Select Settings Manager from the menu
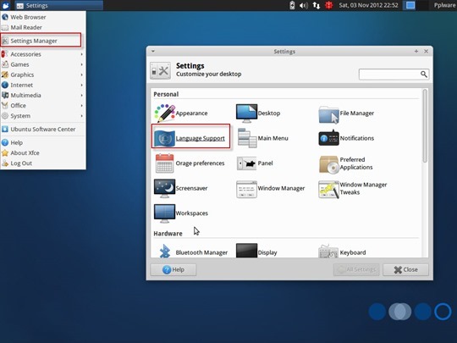The image size is (457, 343). click(x=41, y=41)
